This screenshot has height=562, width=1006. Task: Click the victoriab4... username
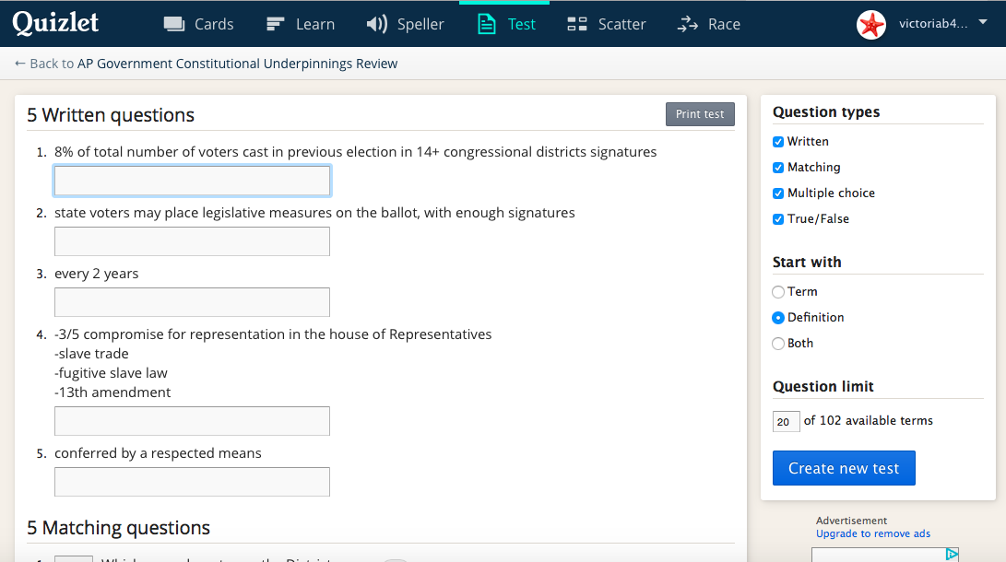click(x=933, y=24)
